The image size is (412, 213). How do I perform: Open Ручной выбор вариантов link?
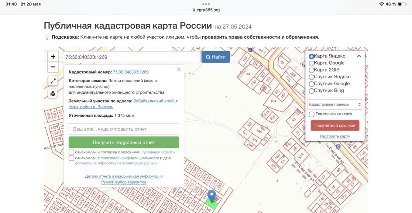pyautogui.click(x=124, y=182)
